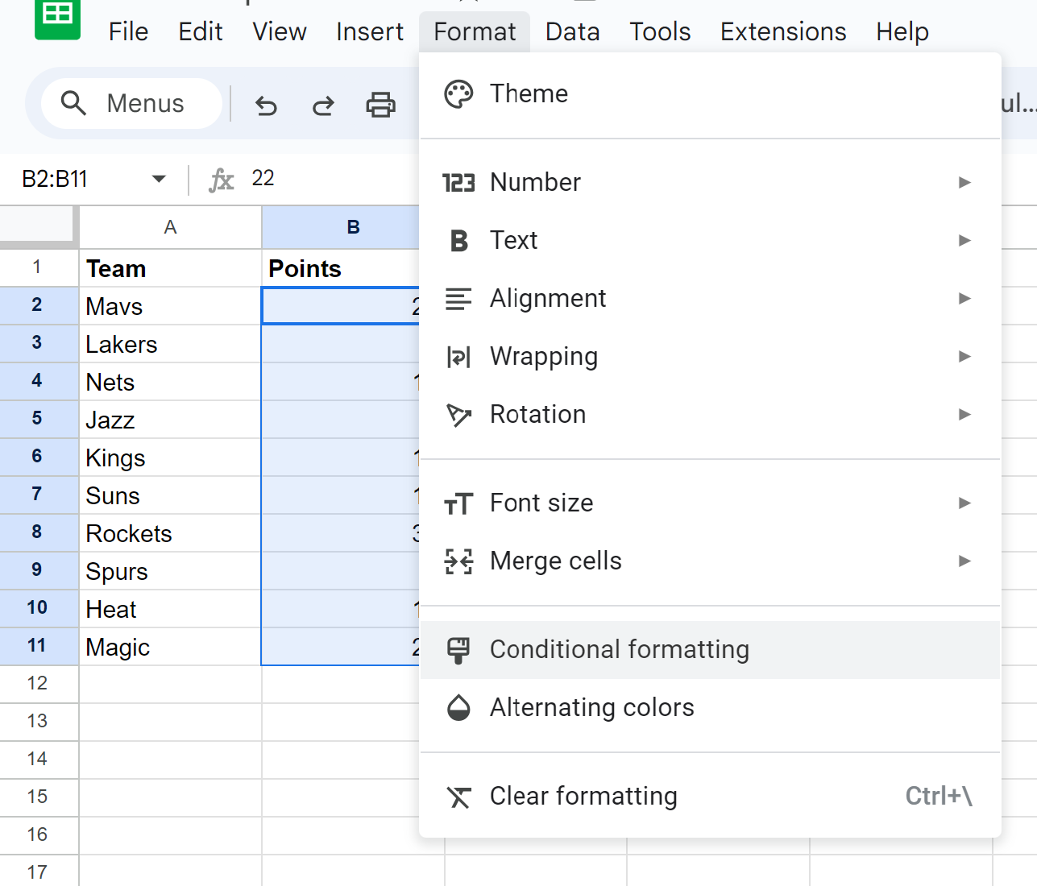Expand the Rotation submenu arrow
This screenshot has height=886, width=1037.
coord(964,415)
